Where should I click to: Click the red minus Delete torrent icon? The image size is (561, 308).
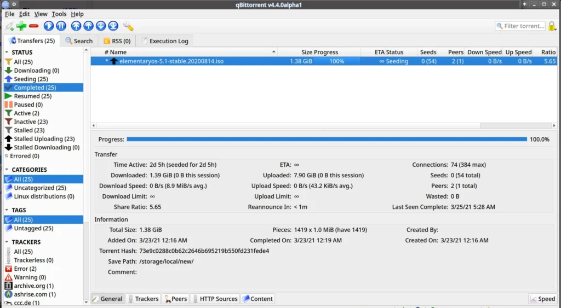pos(33,26)
